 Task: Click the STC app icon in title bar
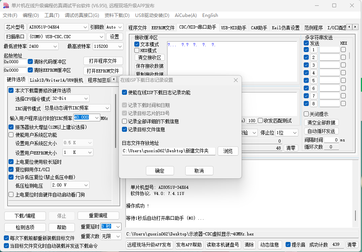[x=5, y=5]
